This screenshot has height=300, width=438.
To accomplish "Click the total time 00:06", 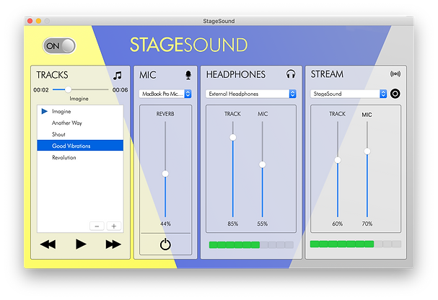I will click(120, 90).
